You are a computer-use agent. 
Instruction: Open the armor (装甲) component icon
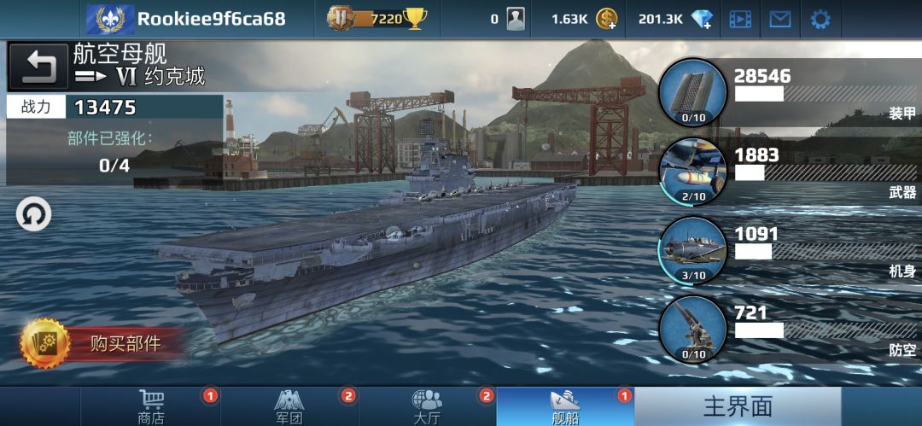693,93
